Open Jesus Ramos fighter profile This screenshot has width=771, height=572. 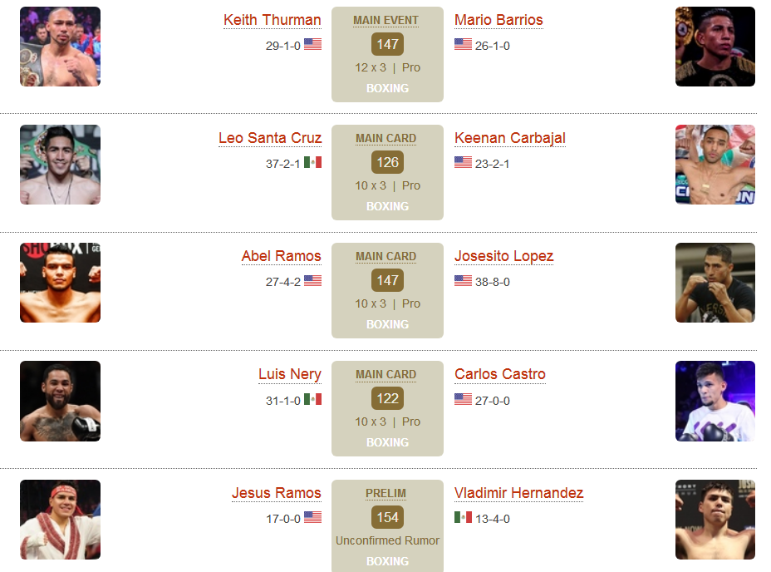(277, 493)
